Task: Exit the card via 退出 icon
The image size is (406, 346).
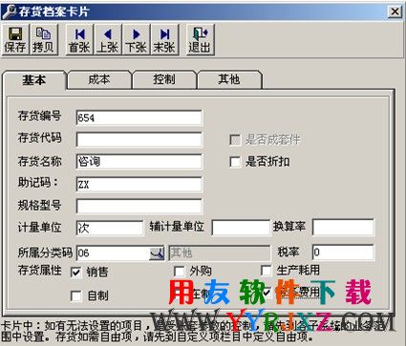Action: pos(200,40)
